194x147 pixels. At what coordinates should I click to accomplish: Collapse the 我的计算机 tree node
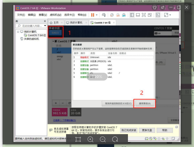point(18,32)
